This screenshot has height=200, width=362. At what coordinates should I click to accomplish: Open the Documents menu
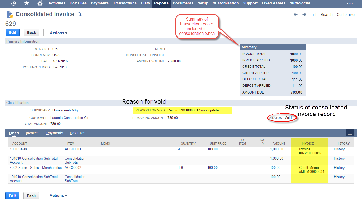tap(183, 3)
